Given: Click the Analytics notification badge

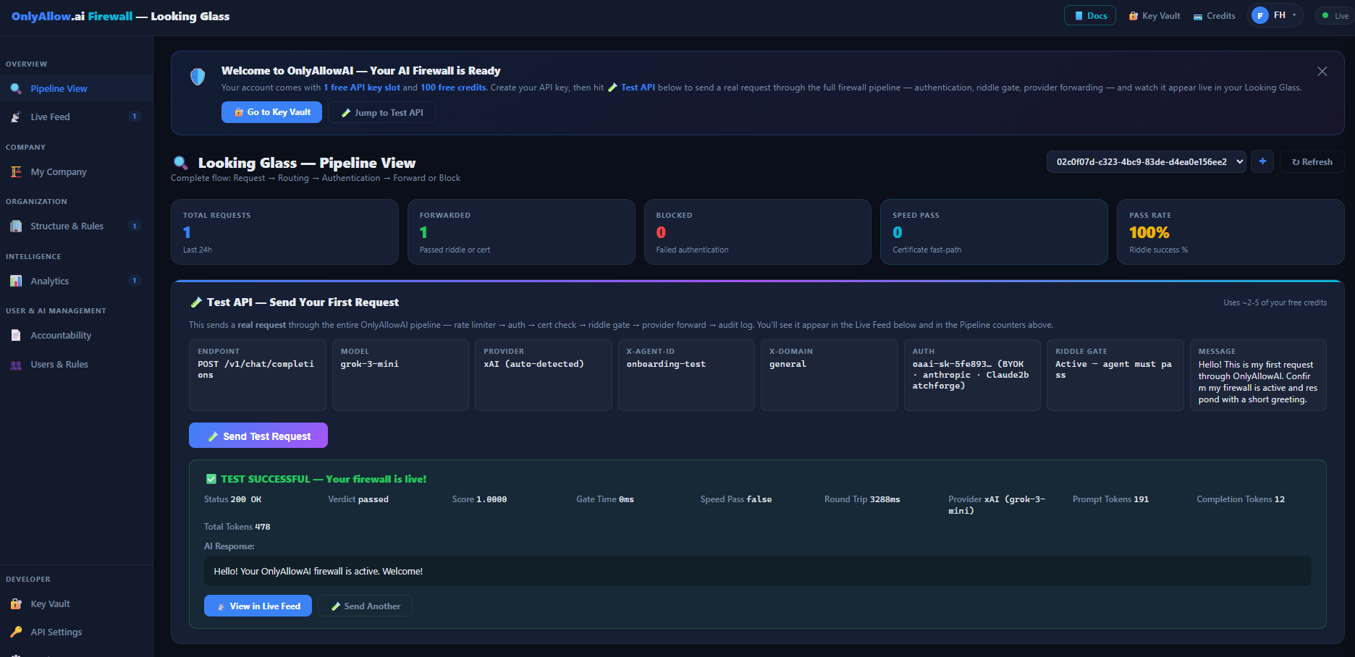Looking at the screenshot, I should click(134, 281).
